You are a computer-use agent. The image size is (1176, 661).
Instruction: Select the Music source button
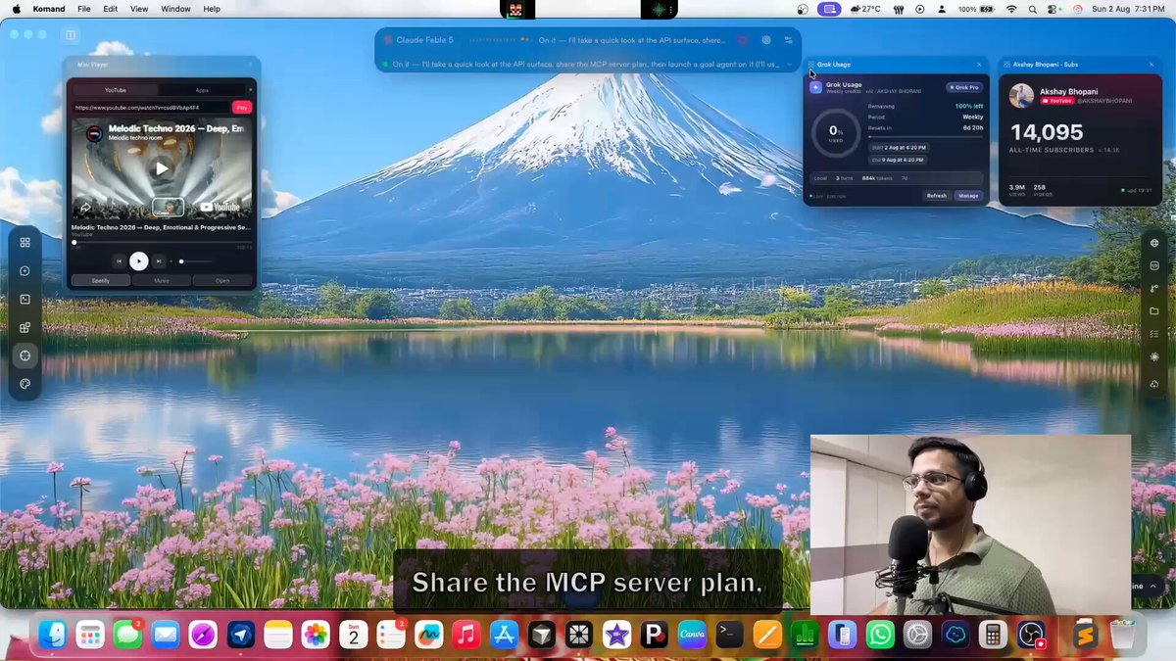click(162, 280)
